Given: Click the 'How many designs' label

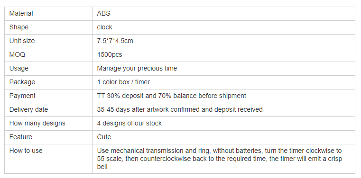Looking at the screenshot, I should point(37,124).
